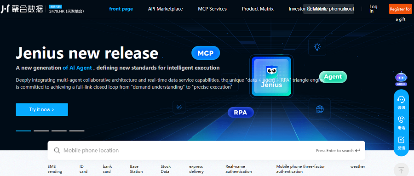Viewport: 414px width, 176px height.
Task: Click the bank card keyword link
Action: click(107, 169)
